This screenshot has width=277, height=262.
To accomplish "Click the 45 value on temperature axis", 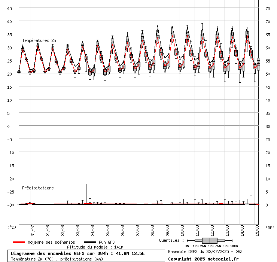I will (x=9, y=9).
